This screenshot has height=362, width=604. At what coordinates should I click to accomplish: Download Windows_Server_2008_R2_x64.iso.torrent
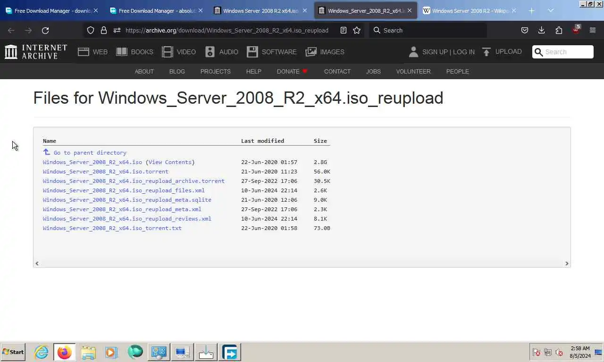click(106, 172)
